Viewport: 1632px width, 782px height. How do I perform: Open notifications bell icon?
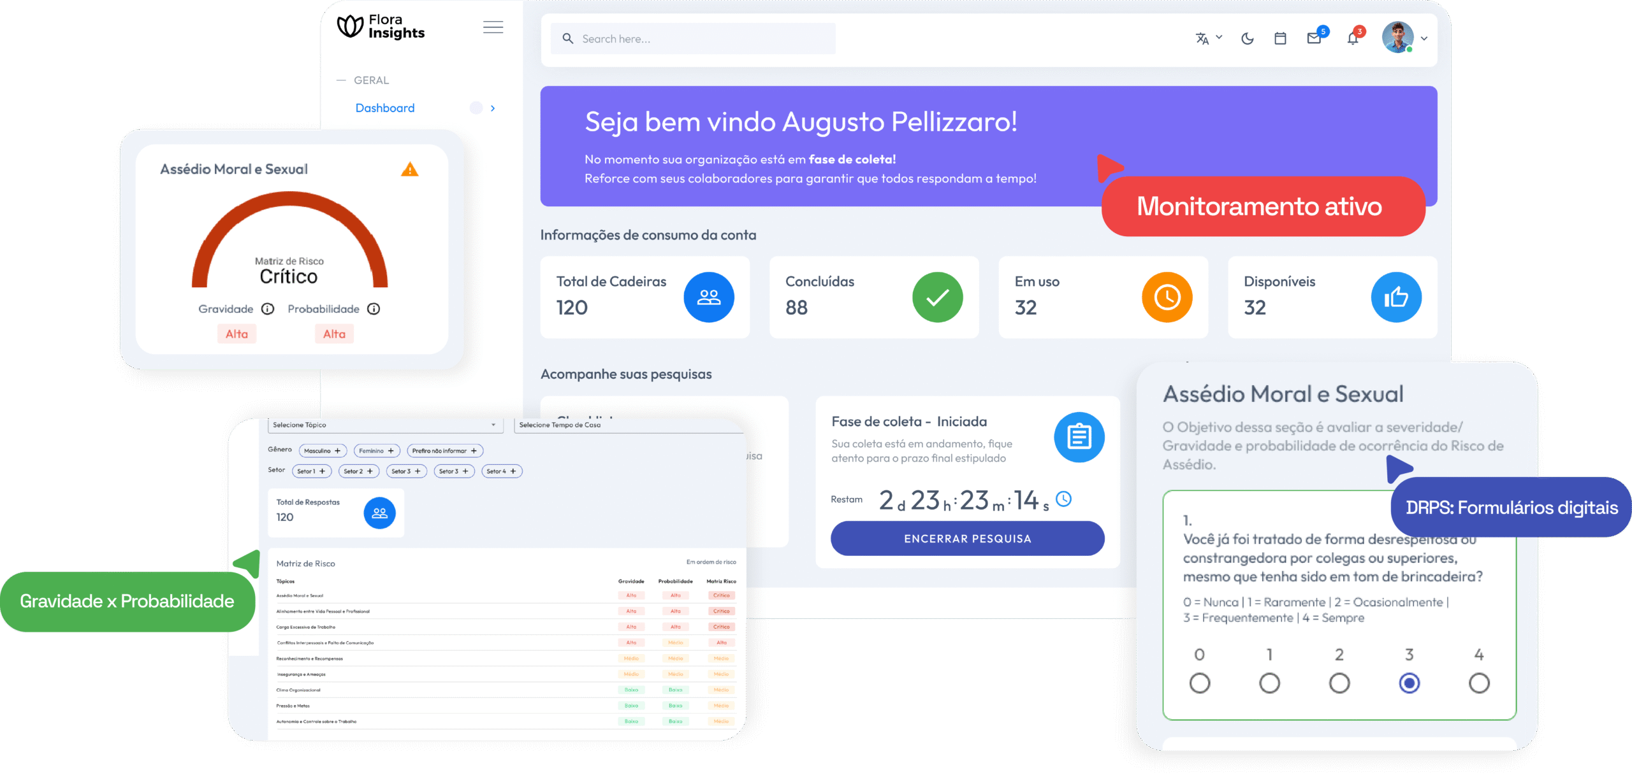click(x=1353, y=39)
